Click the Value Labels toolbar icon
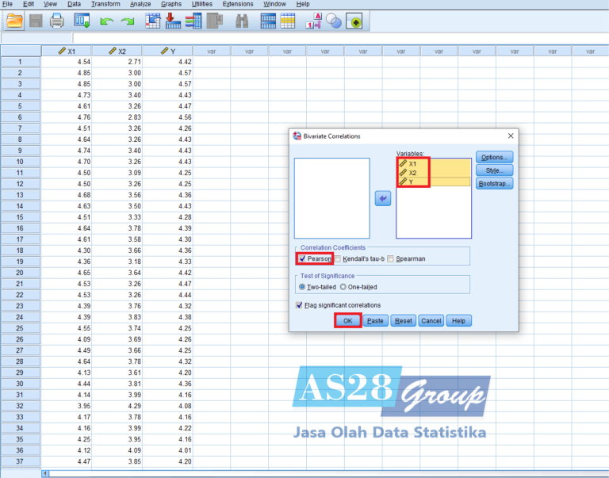609x478 pixels. (x=314, y=21)
